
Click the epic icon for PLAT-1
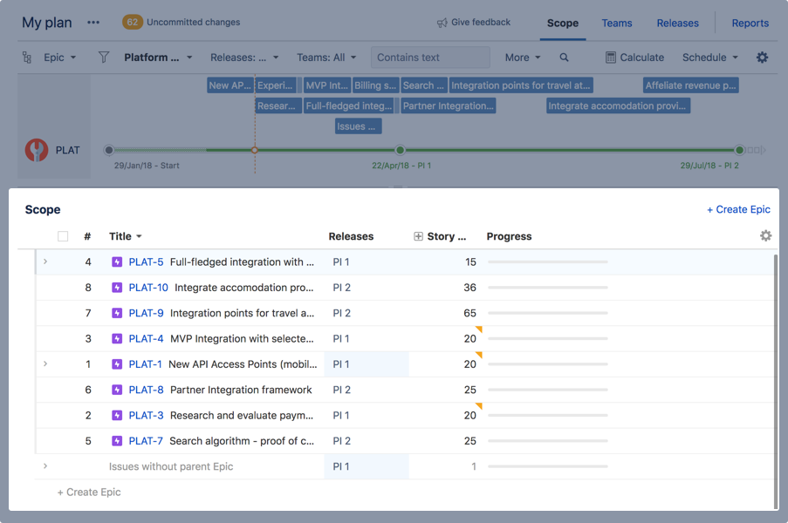click(117, 364)
